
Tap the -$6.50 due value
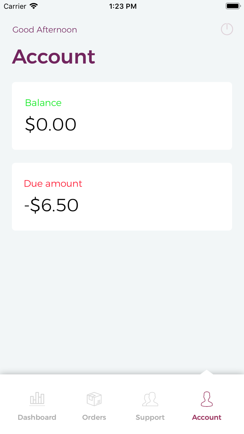(x=51, y=205)
